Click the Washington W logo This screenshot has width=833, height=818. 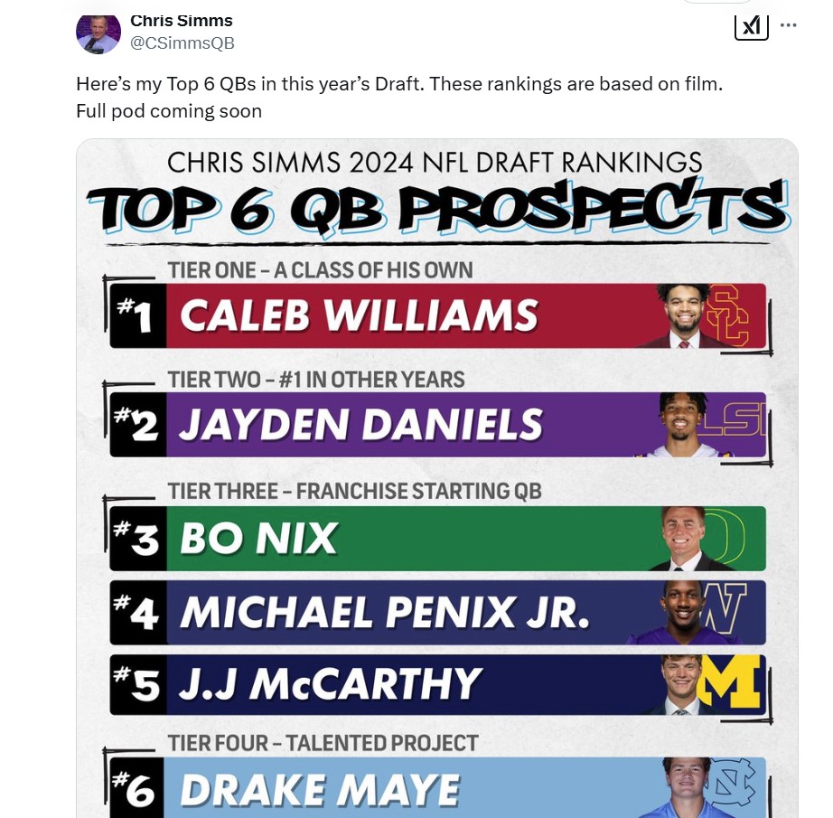[725, 607]
